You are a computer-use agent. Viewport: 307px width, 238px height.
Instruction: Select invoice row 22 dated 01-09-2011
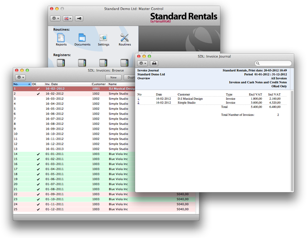[x=104, y=194]
